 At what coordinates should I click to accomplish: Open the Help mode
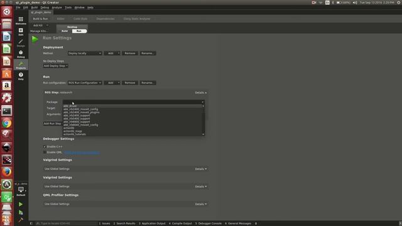(21, 76)
